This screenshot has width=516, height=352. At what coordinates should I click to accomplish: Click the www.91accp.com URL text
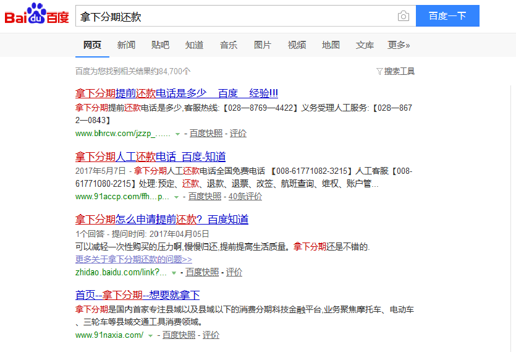point(122,197)
